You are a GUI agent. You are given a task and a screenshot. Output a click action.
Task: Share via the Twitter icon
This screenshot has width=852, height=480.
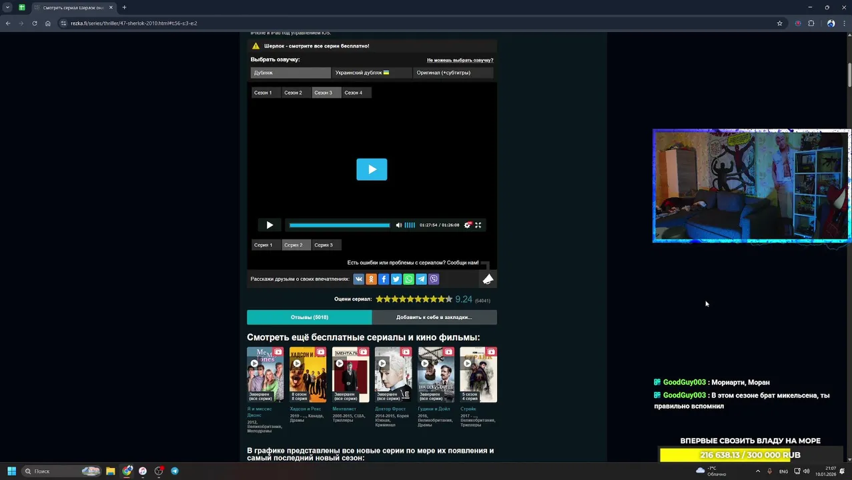point(396,279)
